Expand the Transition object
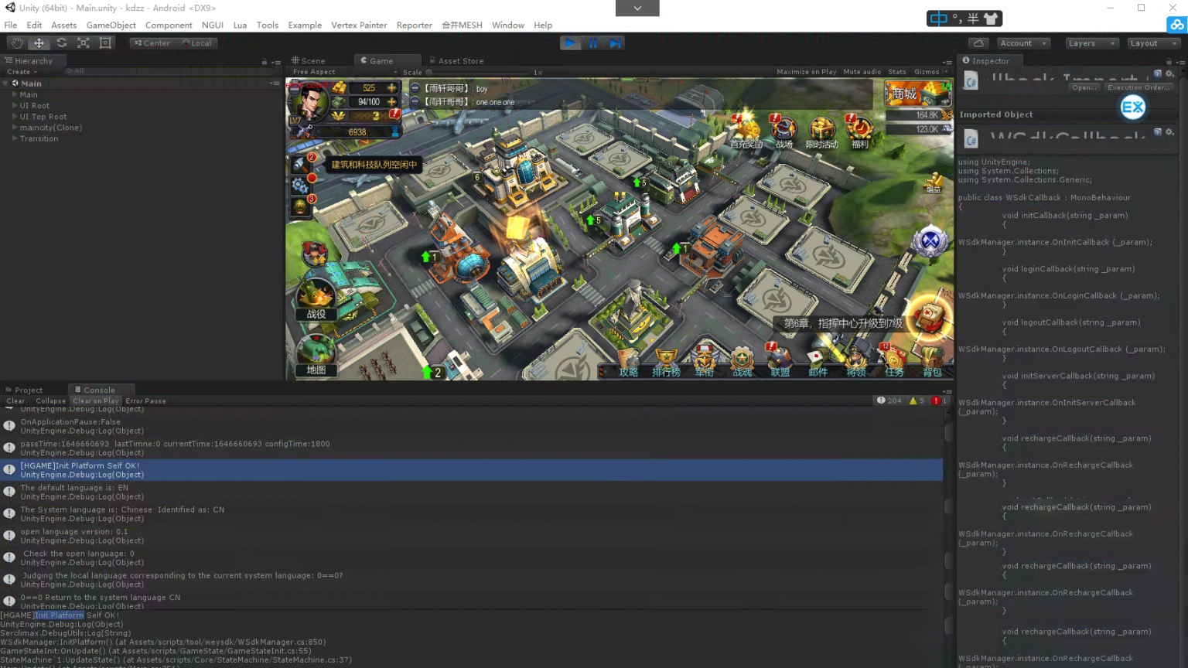This screenshot has height=668, width=1188. [x=15, y=138]
